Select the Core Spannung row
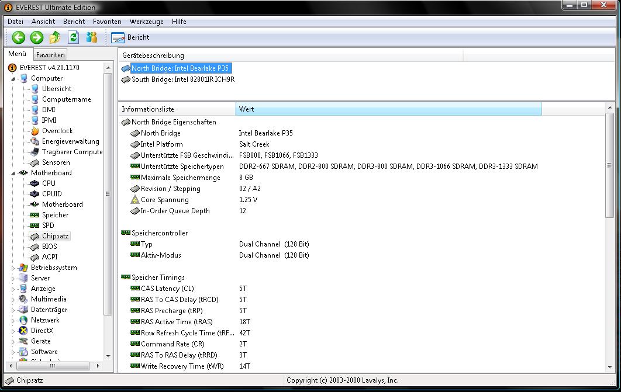 point(363,200)
